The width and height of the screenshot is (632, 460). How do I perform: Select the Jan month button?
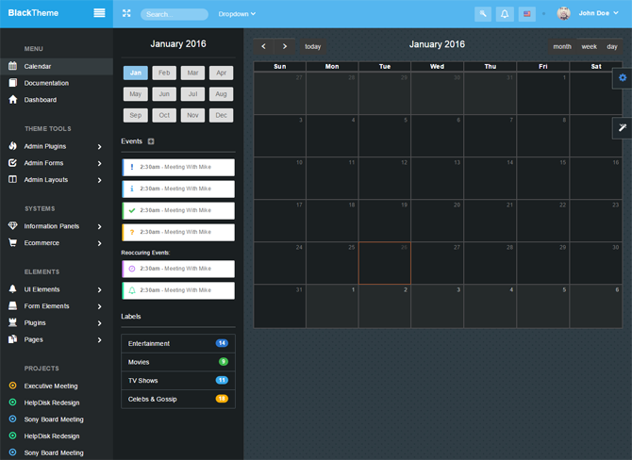[x=136, y=73]
